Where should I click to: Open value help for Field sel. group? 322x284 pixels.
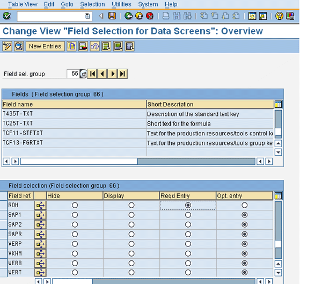click(83, 74)
